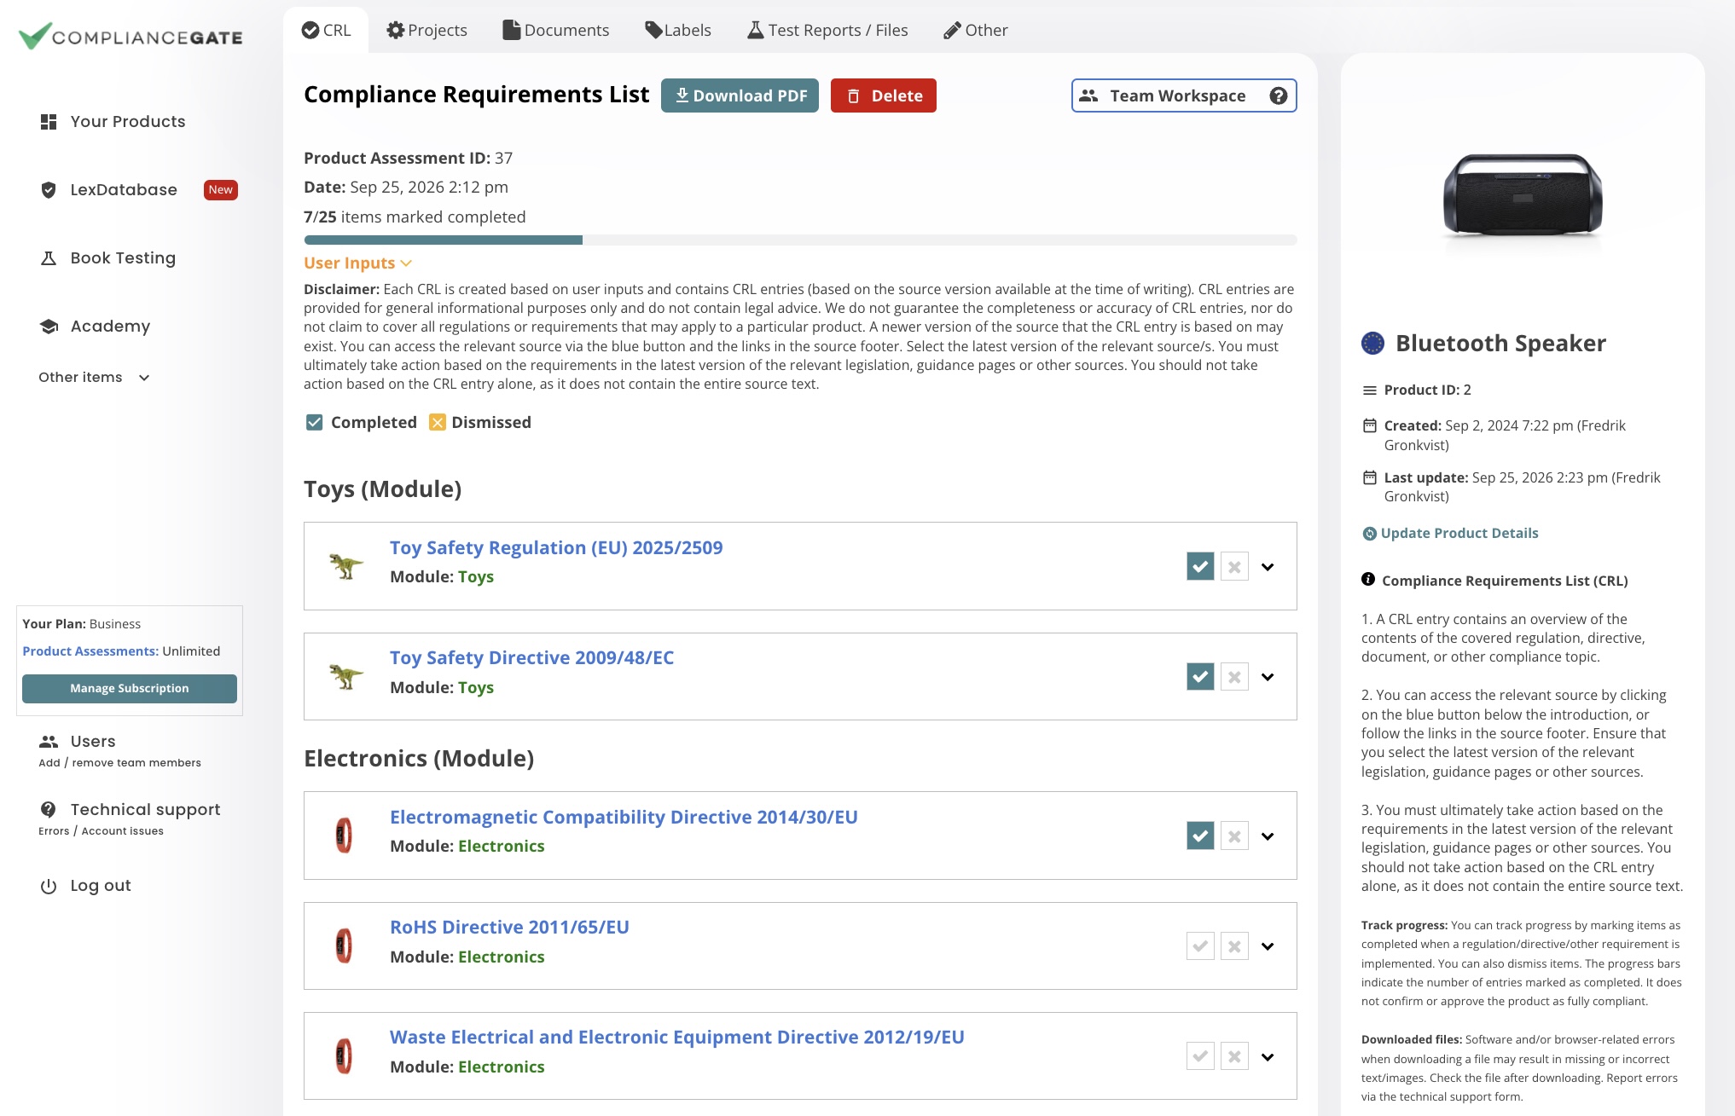Expand Other items in the sidebar

click(x=94, y=378)
